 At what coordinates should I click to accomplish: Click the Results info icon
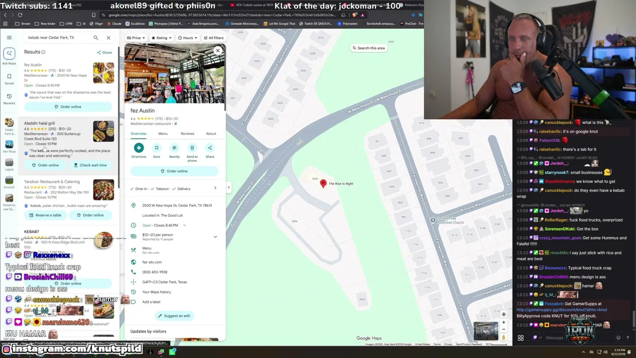tap(43, 52)
